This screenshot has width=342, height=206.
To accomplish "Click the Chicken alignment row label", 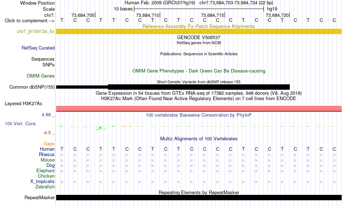I will (x=46, y=176).
